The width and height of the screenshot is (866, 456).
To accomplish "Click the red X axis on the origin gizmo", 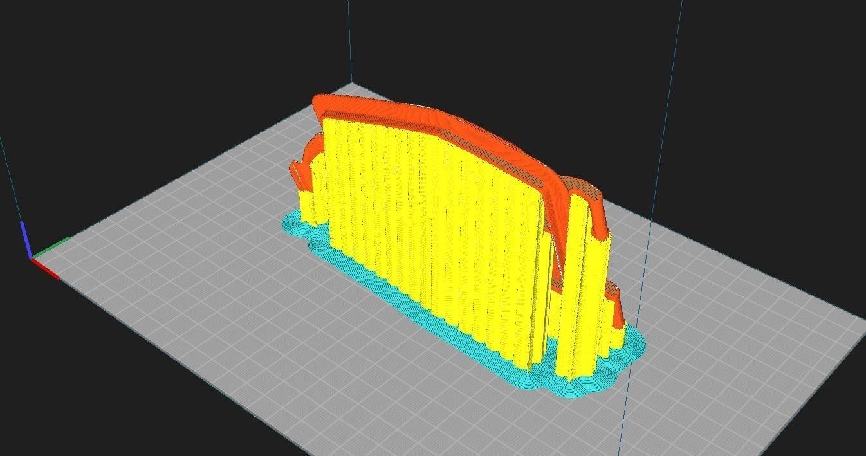I will (x=46, y=269).
